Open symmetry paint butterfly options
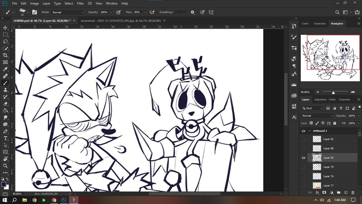 pyautogui.click(x=211, y=12)
